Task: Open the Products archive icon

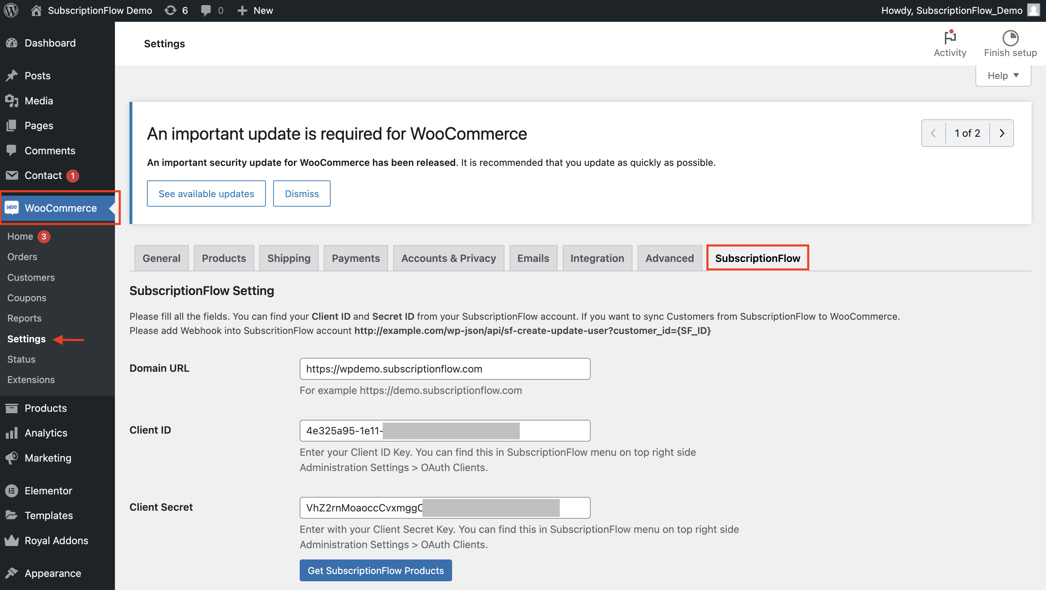Action: point(12,408)
